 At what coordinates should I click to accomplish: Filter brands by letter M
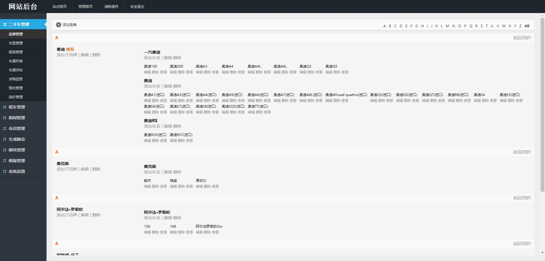click(x=447, y=26)
